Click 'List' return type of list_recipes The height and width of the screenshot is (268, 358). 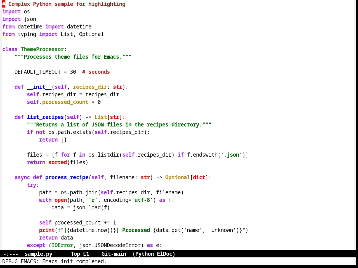click(x=101, y=117)
